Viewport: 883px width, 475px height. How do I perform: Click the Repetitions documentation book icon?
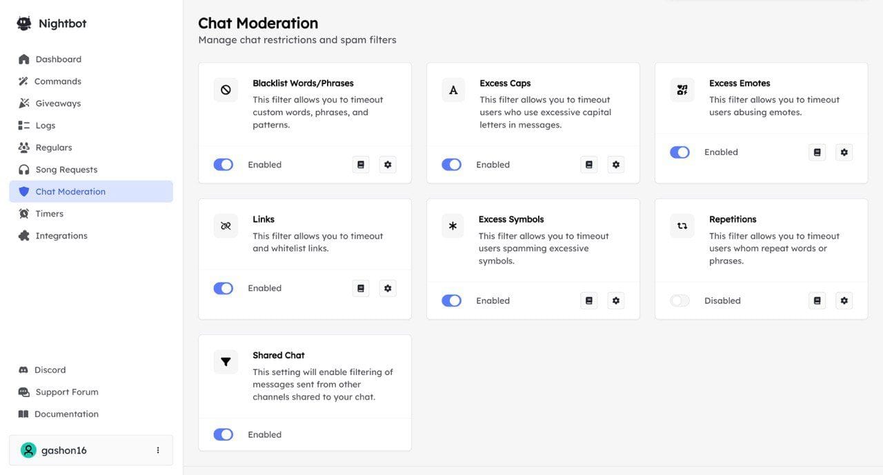[817, 301]
